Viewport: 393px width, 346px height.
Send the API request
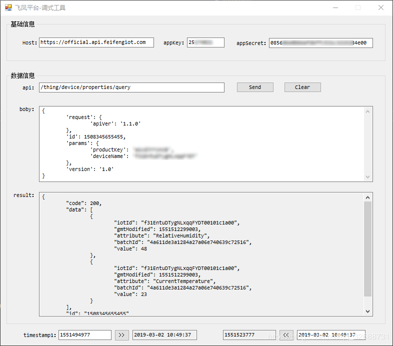tap(255, 87)
